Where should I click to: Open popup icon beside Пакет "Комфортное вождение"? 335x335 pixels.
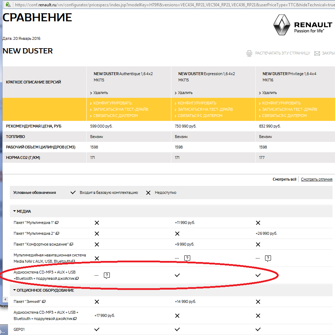point(71,244)
